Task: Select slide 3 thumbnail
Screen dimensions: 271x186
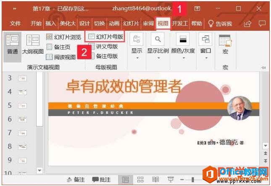Action: [x=22, y=79]
